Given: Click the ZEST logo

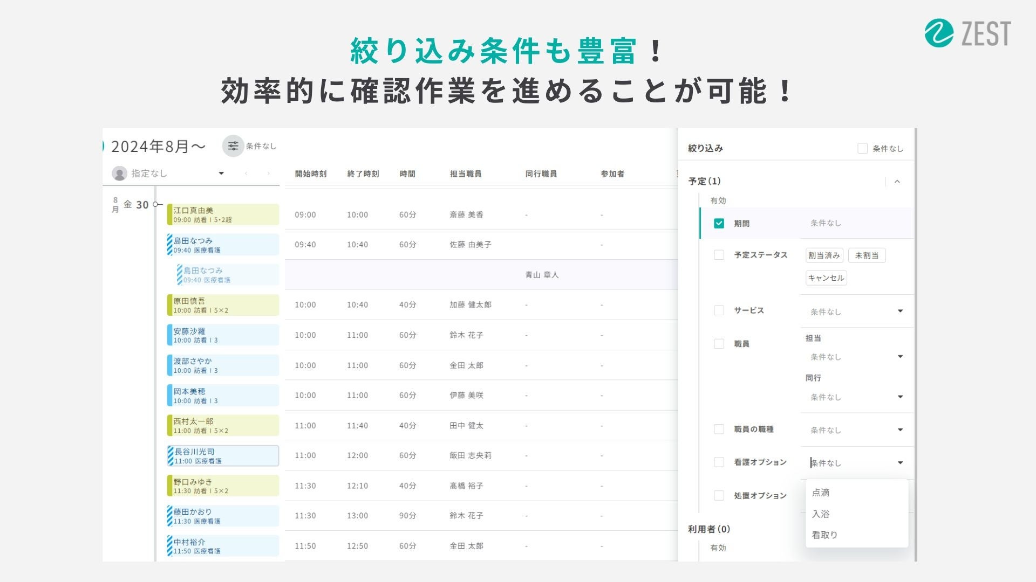Looking at the screenshot, I should pos(967,33).
